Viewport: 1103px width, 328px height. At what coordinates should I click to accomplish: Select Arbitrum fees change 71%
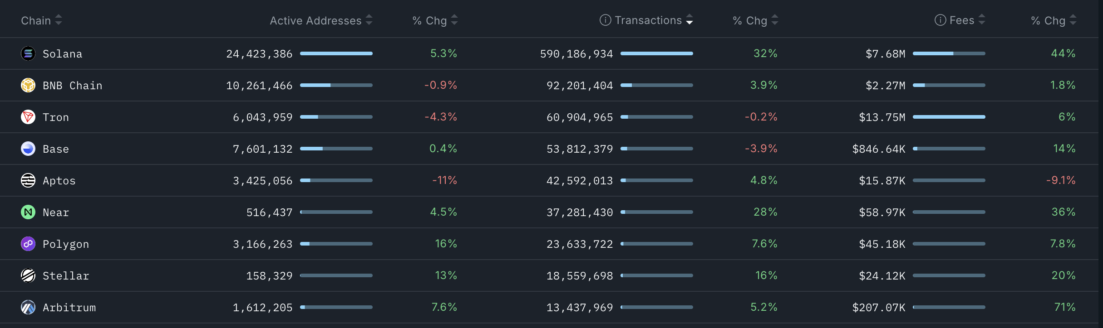[1065, 307]
